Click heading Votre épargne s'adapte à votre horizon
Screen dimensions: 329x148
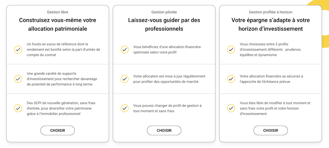pos(271,24)
